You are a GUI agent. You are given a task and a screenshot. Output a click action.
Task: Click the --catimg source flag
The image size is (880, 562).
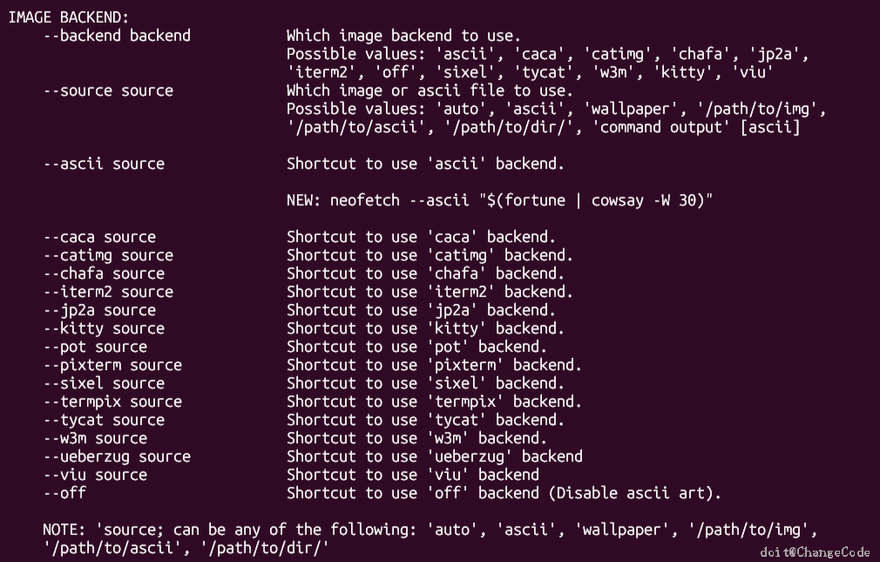click(x=108, y=255)
